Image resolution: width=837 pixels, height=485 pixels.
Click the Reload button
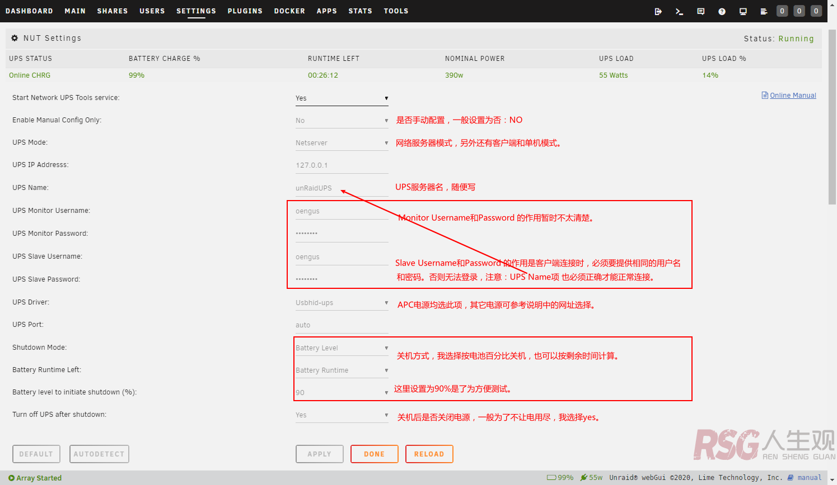coord(429,454)
